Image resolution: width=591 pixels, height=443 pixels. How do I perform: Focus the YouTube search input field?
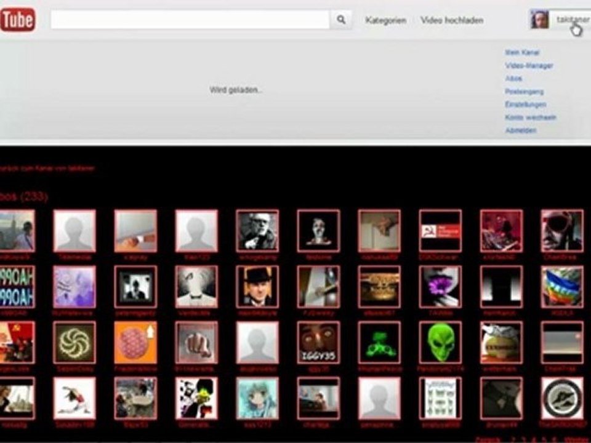click(x=190, y=20)
